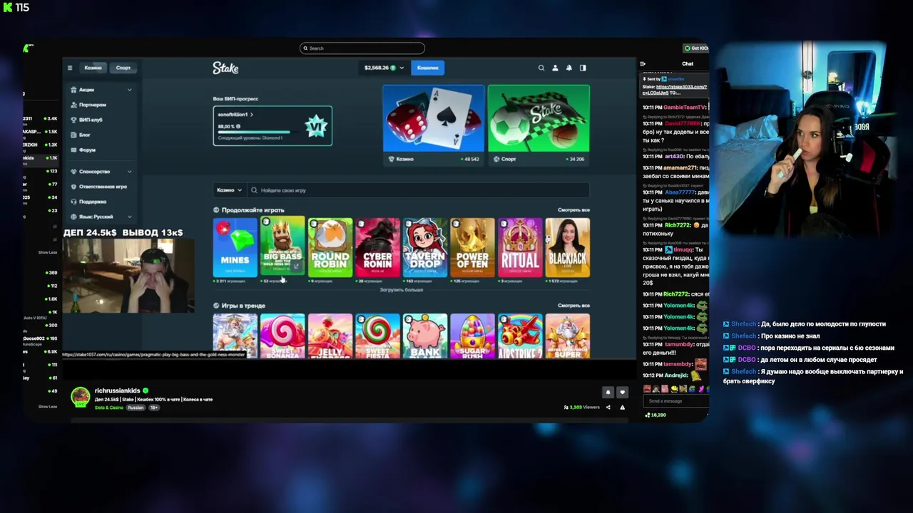The height and width of the screenshot is (513, 913).
Task: Click the Send a message chat field
Action: 675,401
